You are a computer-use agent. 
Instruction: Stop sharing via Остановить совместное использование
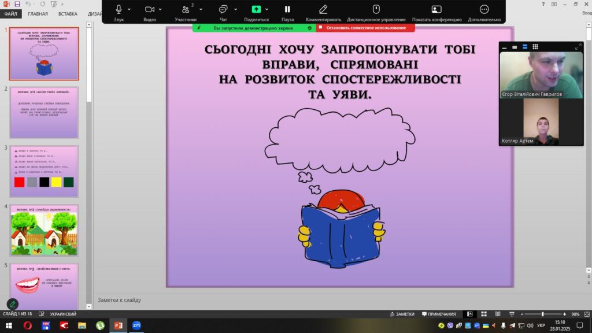365,28
